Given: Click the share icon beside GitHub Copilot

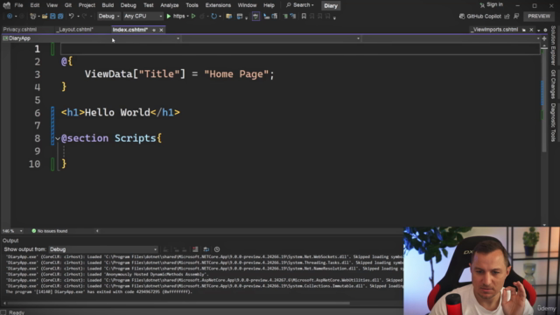Looking at the screenshot, I should pos(507,17).
